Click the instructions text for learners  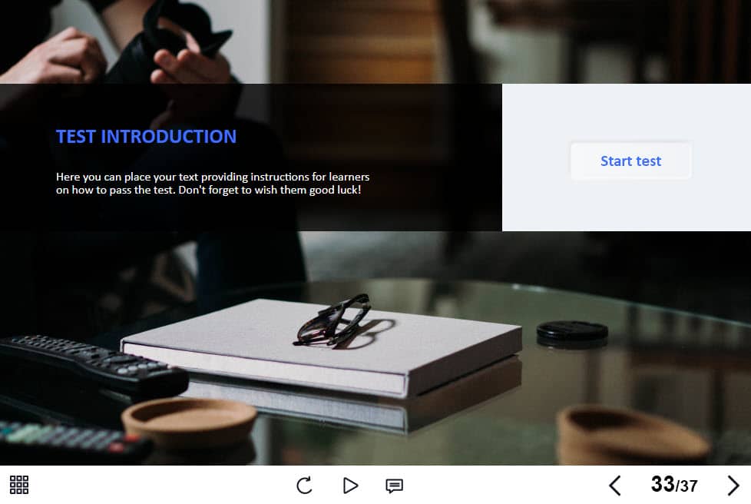coord(213,184)
